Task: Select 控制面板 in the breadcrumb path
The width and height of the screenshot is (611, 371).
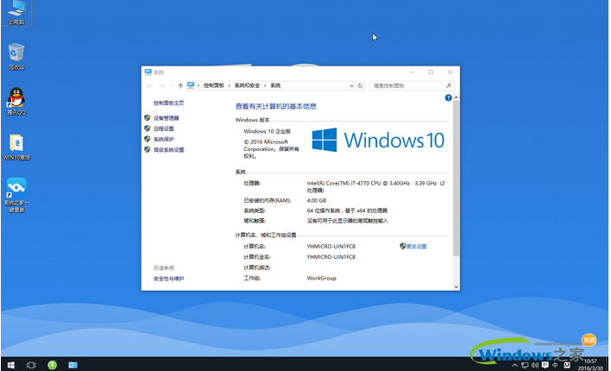Action: pos(212,86)
